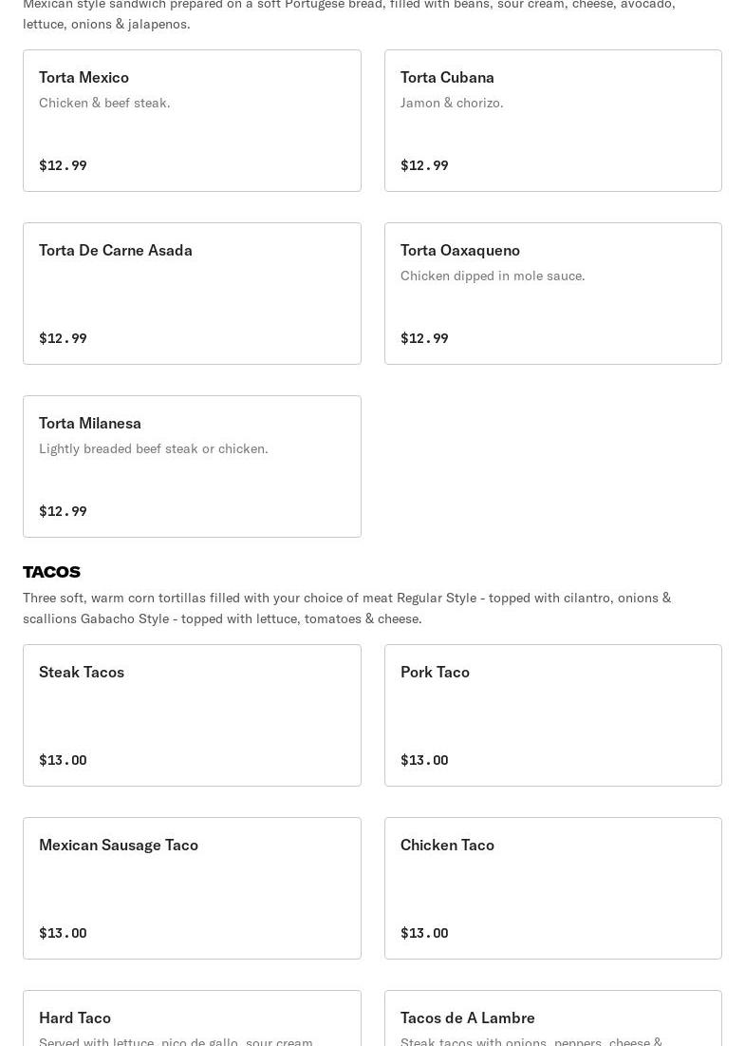Select Tacos de A Lambre

pos(553,1018)
